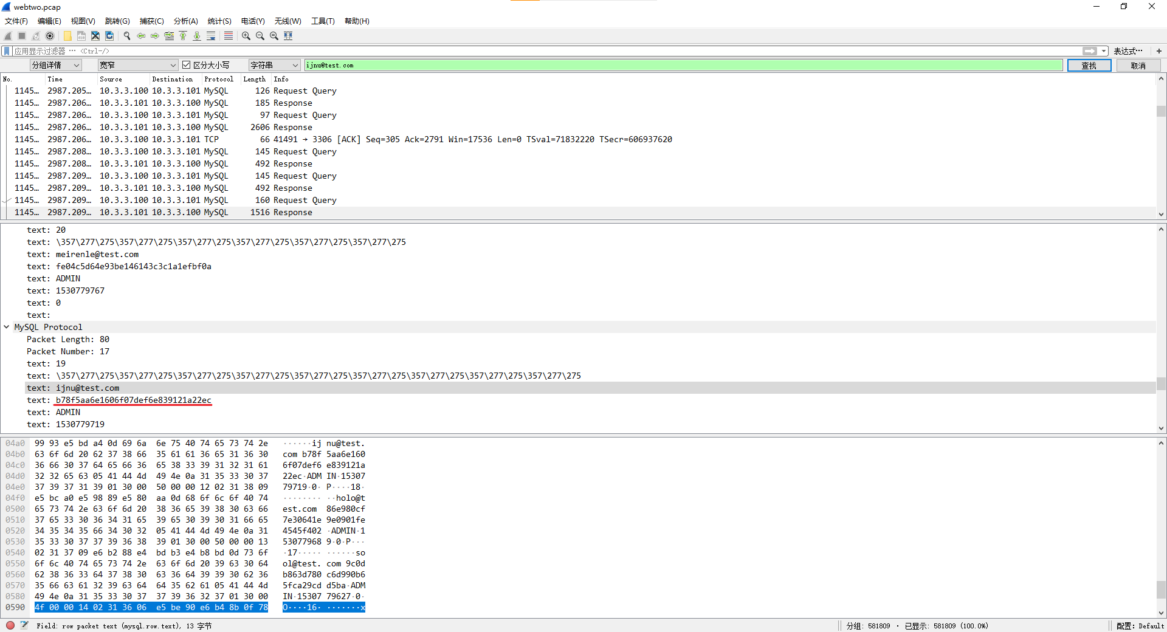Open the display filter history dropdown arrow
Screen dimensions: 1167x632
(1104, 51)
